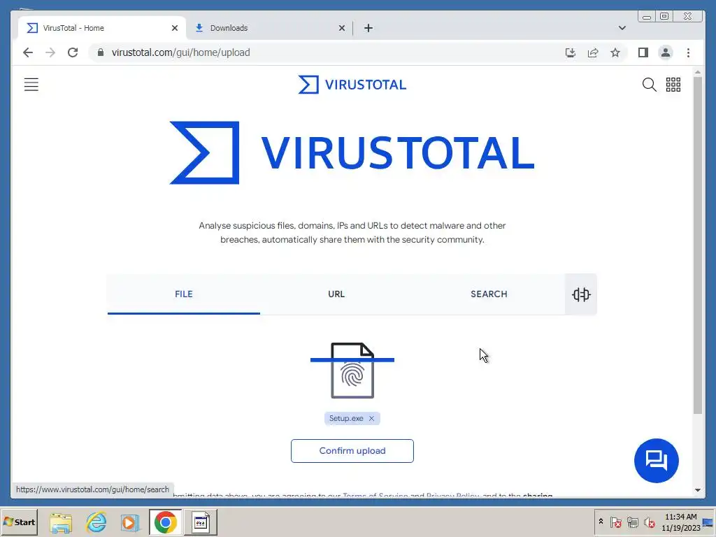Click the Action Center flag icon
716x537 pixels.
tap(615, 522)
